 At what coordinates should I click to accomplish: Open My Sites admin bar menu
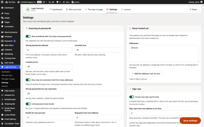10,2
